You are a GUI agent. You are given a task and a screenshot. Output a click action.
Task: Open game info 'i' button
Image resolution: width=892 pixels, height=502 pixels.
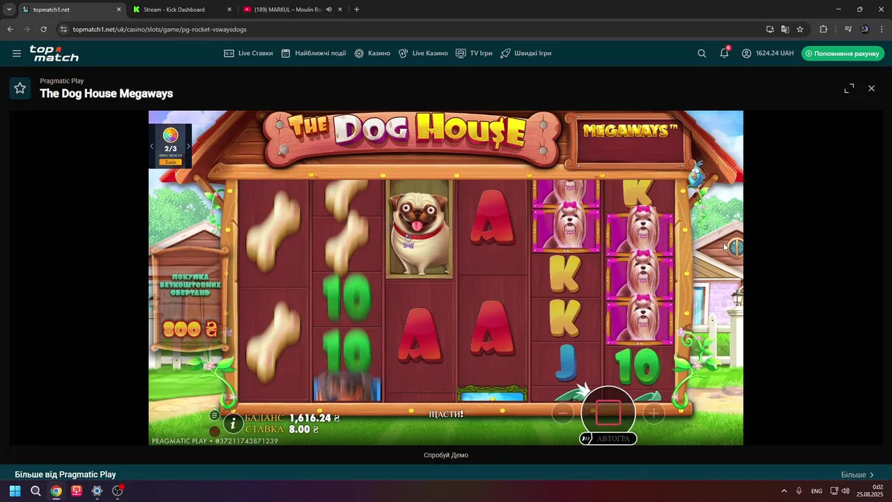point(233,423)
